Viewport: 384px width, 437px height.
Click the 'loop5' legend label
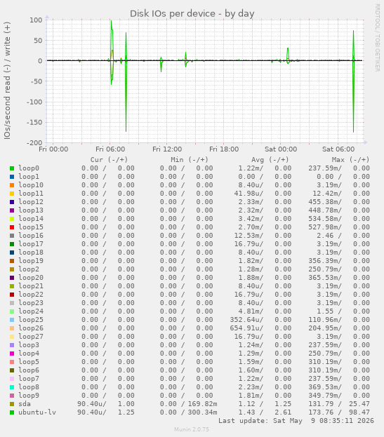coord(29,362)
